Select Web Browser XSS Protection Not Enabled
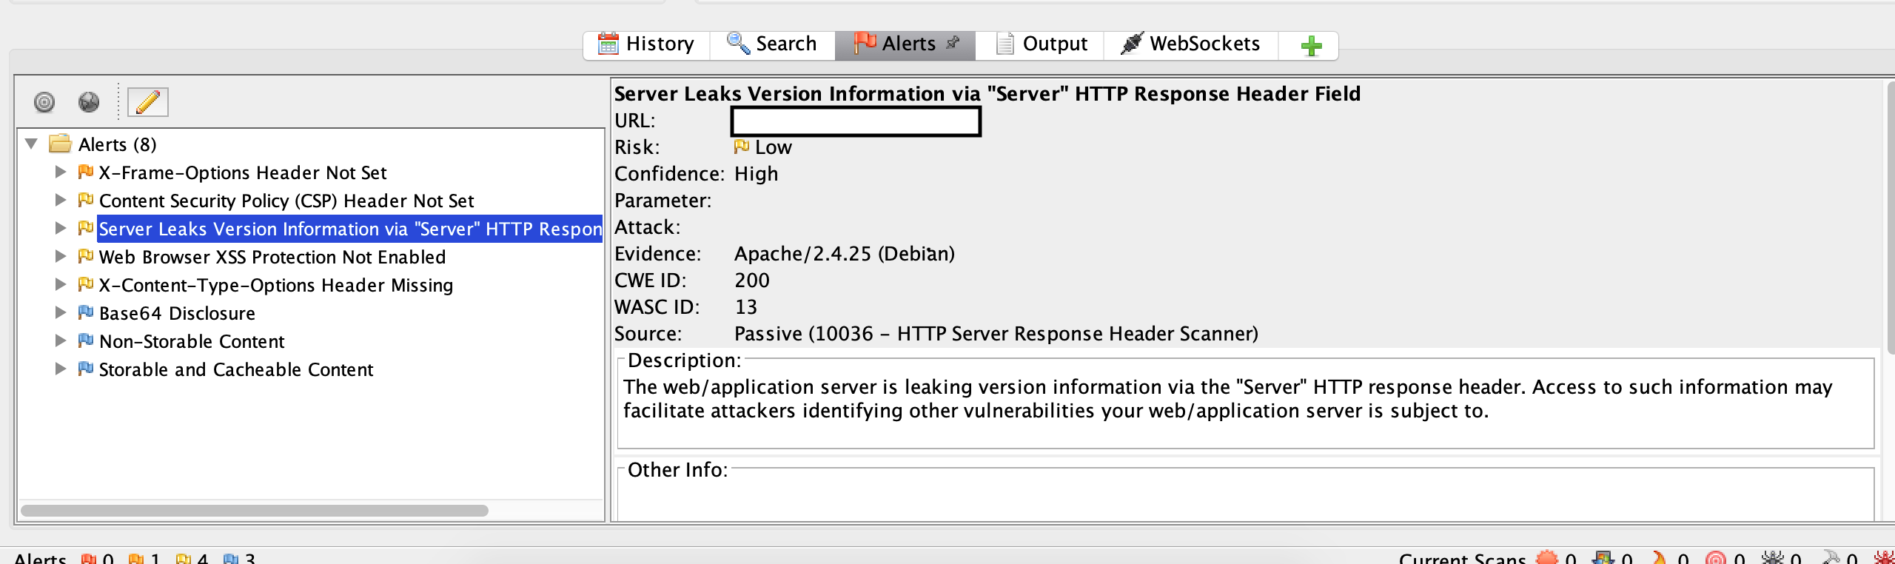 (x=272, y=257)
